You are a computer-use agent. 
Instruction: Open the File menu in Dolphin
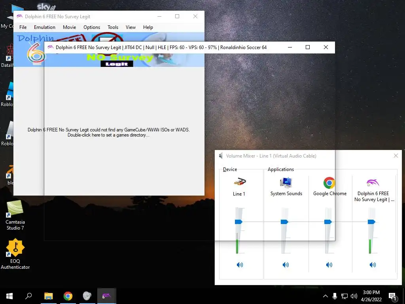click(x=23, y=27)
